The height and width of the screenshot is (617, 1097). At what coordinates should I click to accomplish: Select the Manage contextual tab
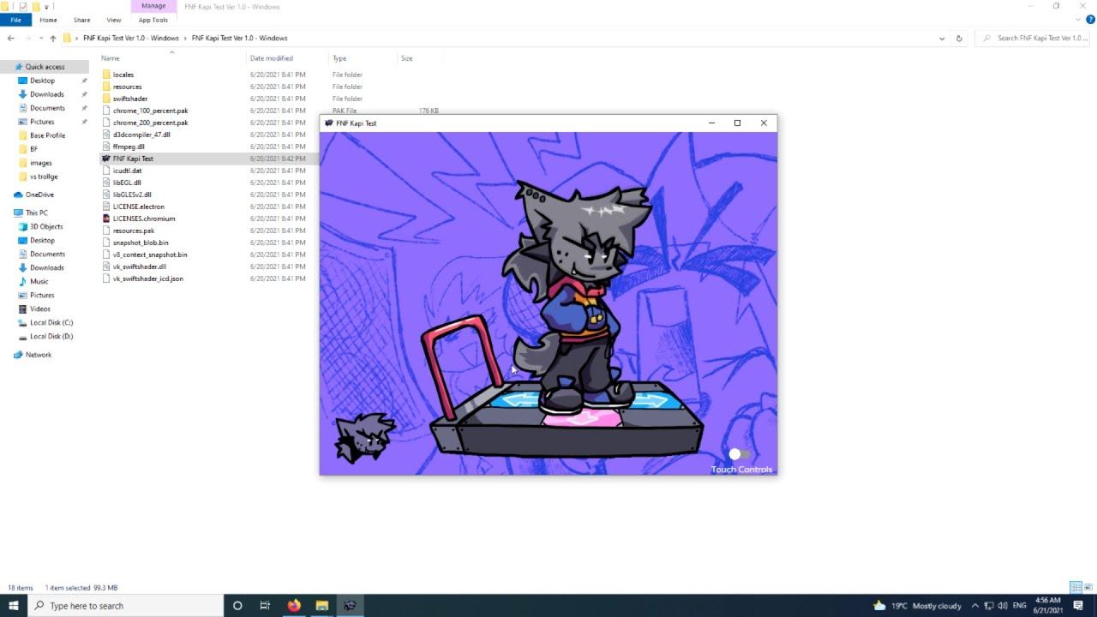click(x=153, y=6)
